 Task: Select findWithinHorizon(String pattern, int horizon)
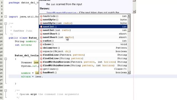coord(83,65)
